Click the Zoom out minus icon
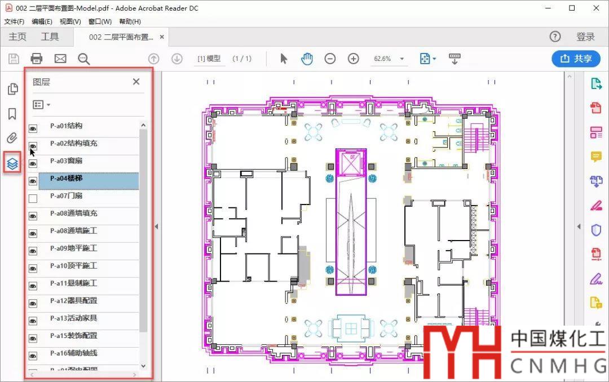 330,59
